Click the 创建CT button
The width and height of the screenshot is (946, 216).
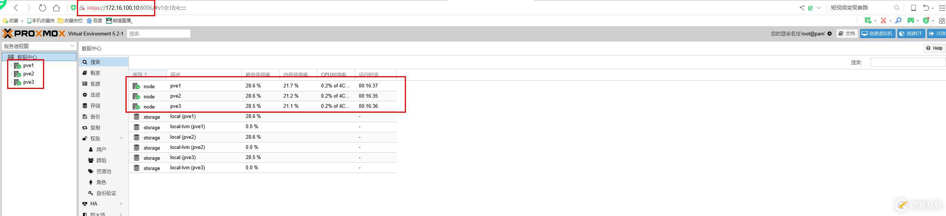[911, 34]
